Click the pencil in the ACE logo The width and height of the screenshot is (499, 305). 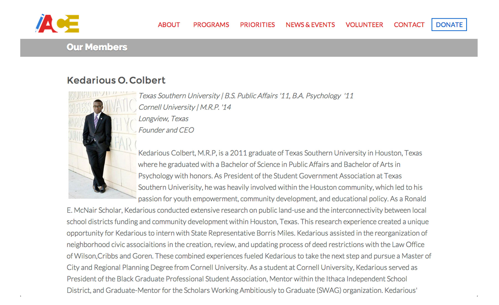(x=40, y=23)
